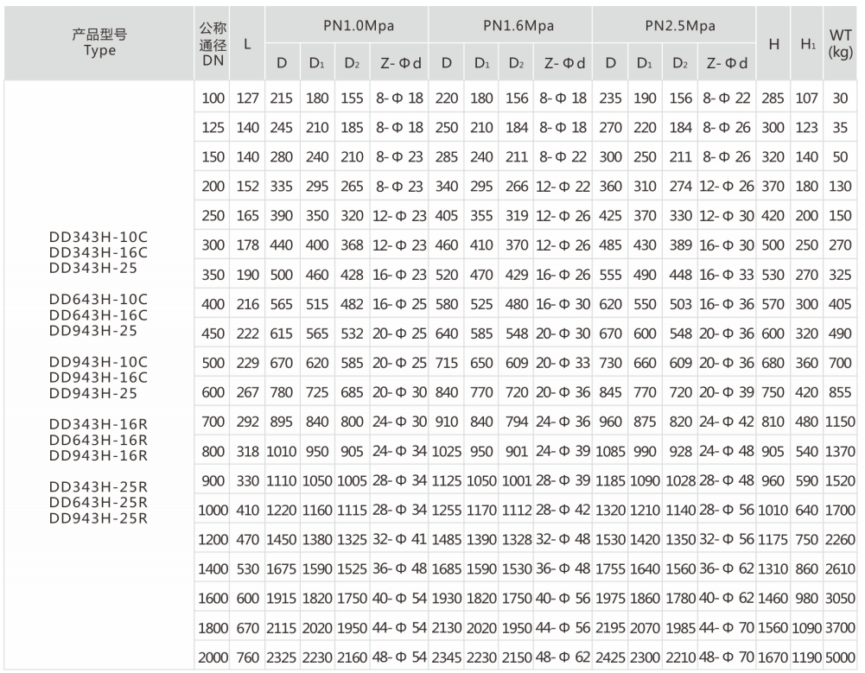This screenshot has width=865, height=673.
Task: Click model DD943H-16C in the Type column
Action: pos(99,377)
